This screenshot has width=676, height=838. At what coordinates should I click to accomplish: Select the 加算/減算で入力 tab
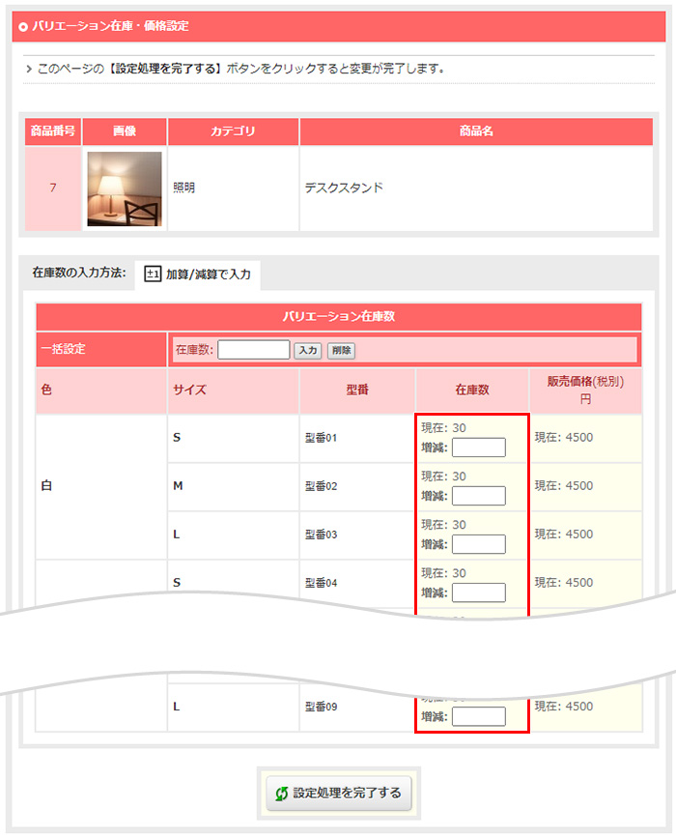198,275
